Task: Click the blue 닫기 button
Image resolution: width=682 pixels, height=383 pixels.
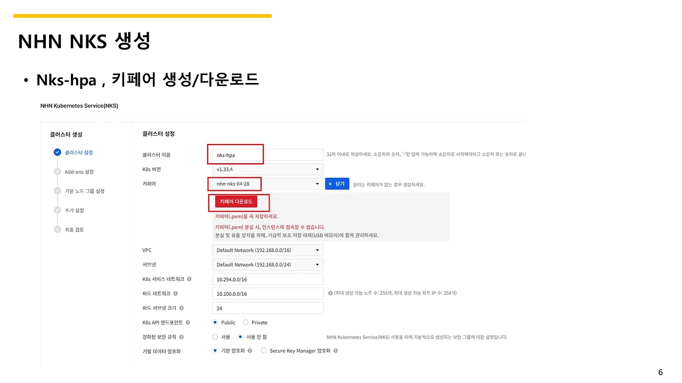Action: tap(337, 184)
